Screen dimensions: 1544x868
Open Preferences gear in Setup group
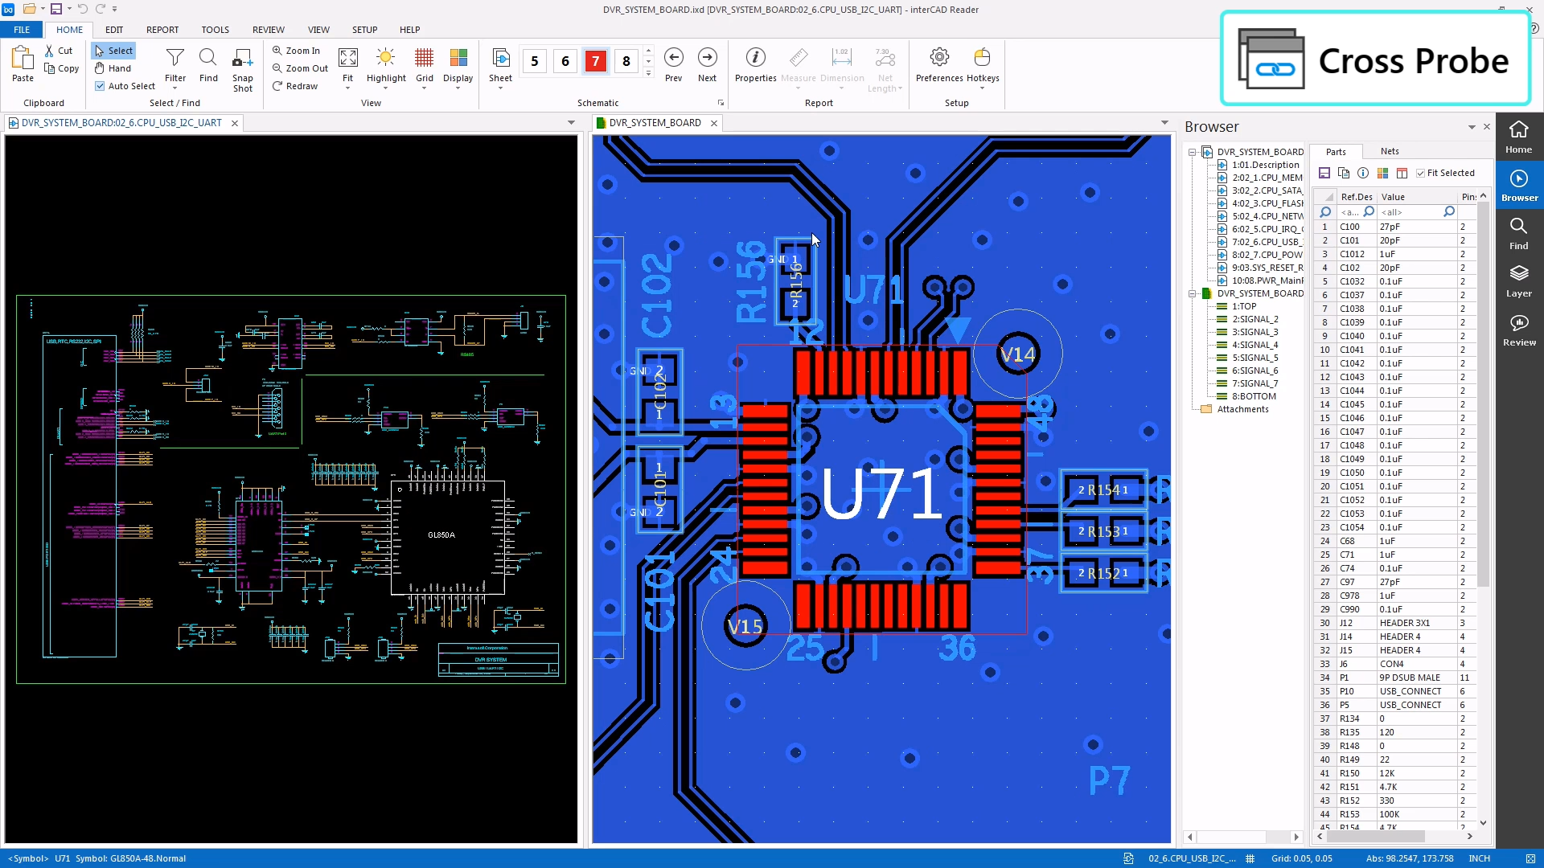click(x=938, y=58)
